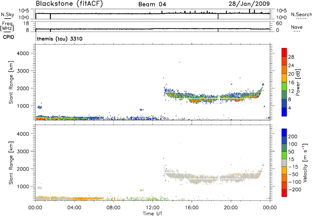Click the '28' tick on the Power scale
312x216 pixels.
(x=291, y=57)
